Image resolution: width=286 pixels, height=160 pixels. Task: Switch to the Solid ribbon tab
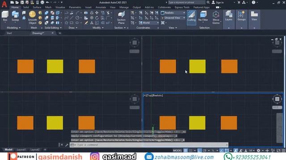[x=26, y=7]
